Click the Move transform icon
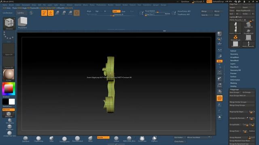Screen dimensions: 259x145 pyautogui.click(x=57, y=13)
